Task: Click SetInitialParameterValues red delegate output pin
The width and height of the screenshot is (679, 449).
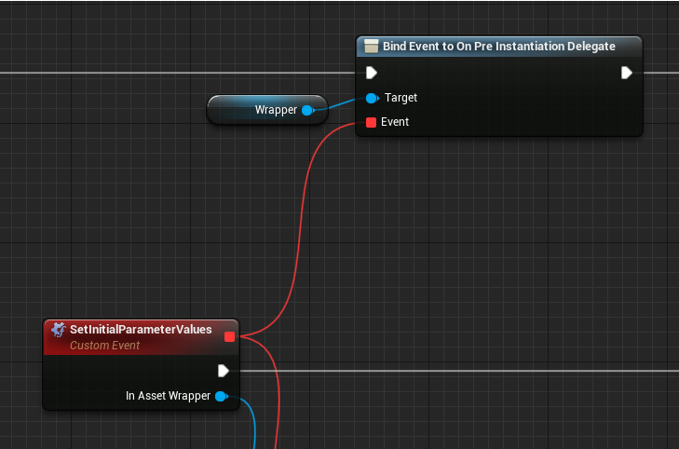Action: tap(229, 336)
